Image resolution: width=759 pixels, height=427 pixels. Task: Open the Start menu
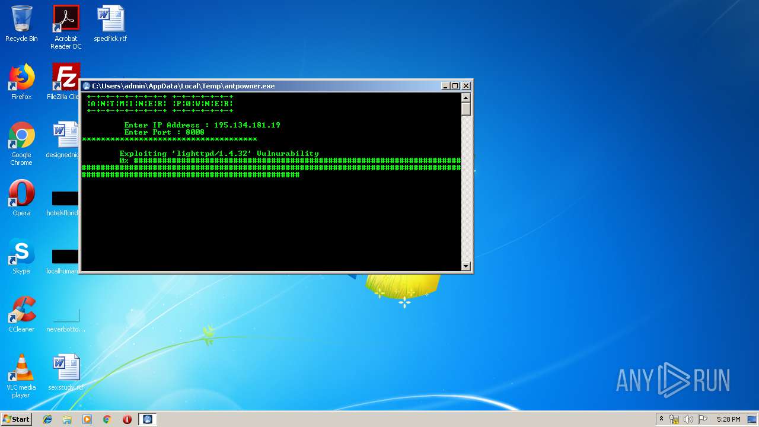click(x=17, y=419)
